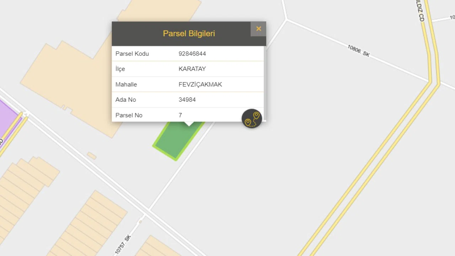Click the İlçe value KARATAY
This screenshot has width=455, height=256.
coord(192,69)
